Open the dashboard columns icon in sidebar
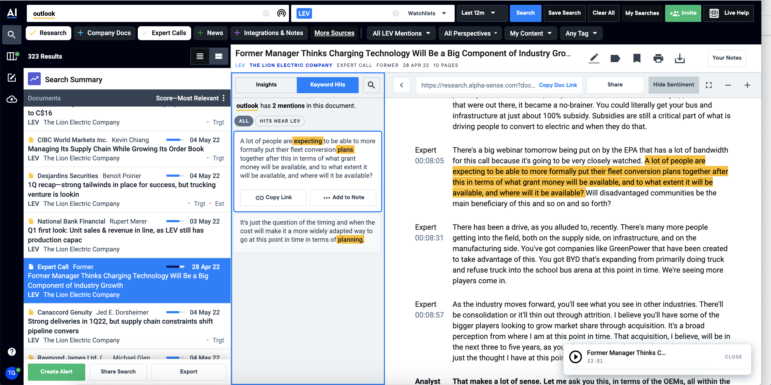This screenshot has width=771, height=385. 12,56
